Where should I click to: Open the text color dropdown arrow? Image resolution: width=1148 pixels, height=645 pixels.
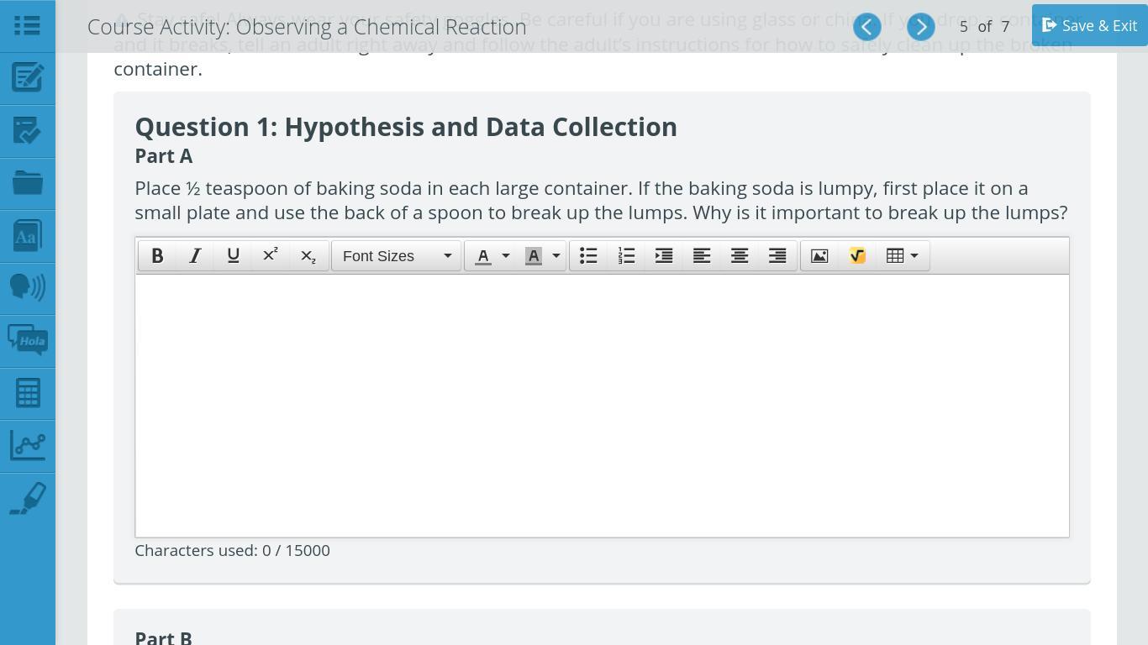(506, 256)
